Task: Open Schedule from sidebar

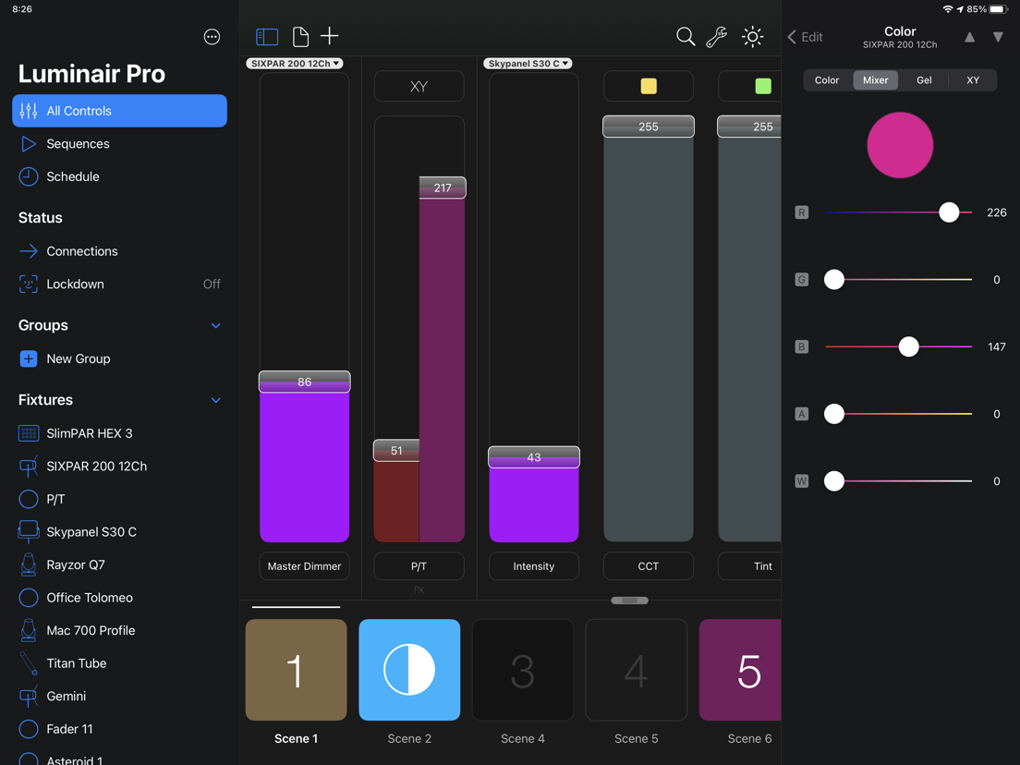Action: point(120,176)
